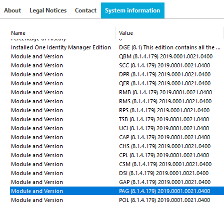Select the System information tab
Viewport: 224px width, 204px height.
(132, 10)
